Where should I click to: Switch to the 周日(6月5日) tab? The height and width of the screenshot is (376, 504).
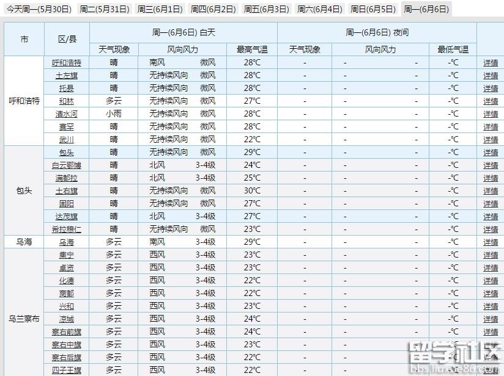[372, 9]
